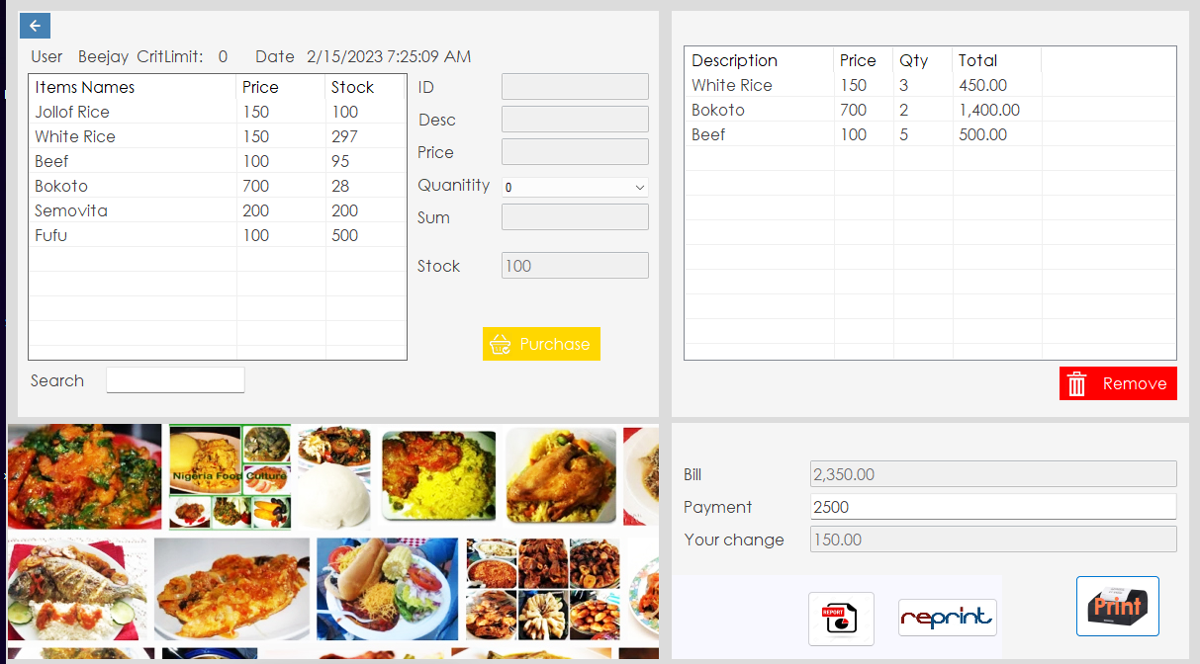1200x664 pixels.
Task: Click the yellow rice photo thumbnail
Action: pyautogui.click(x=437, y=475)
